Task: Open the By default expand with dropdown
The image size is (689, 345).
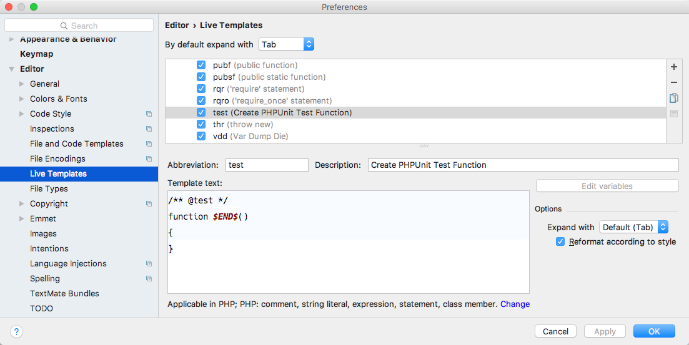Action: (x=286, y=44)
